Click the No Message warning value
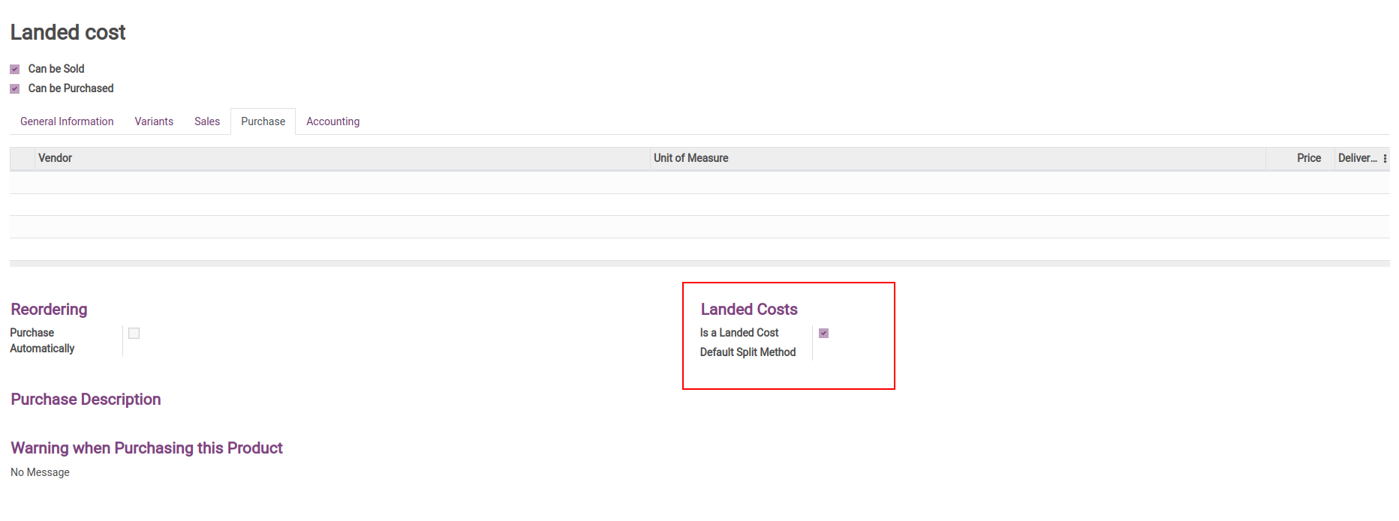Image resolution: width=1399 pixels, height=521 pixels. (x=40, y=472)
